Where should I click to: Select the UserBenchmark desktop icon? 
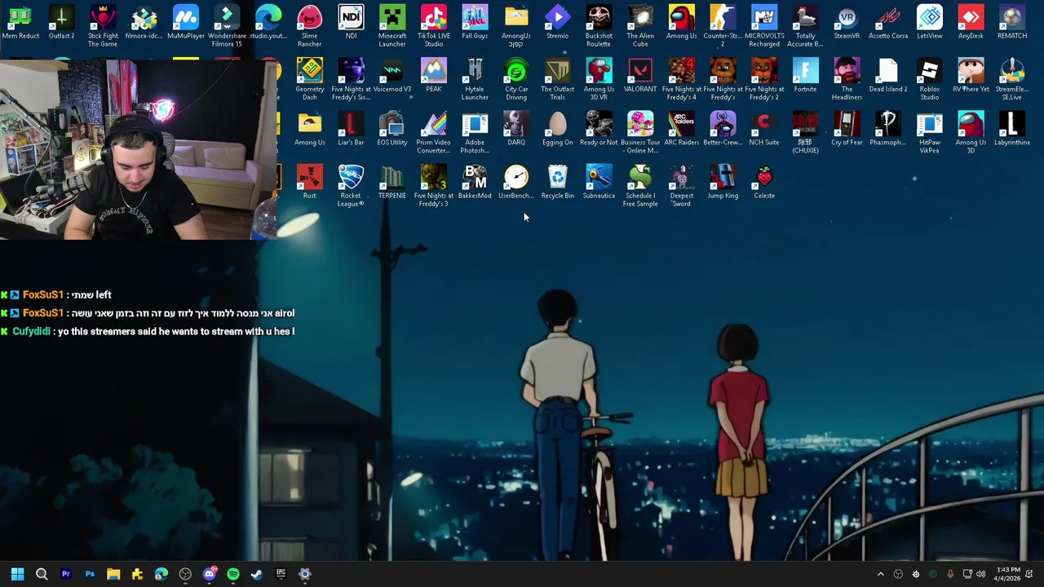point(516,182)
